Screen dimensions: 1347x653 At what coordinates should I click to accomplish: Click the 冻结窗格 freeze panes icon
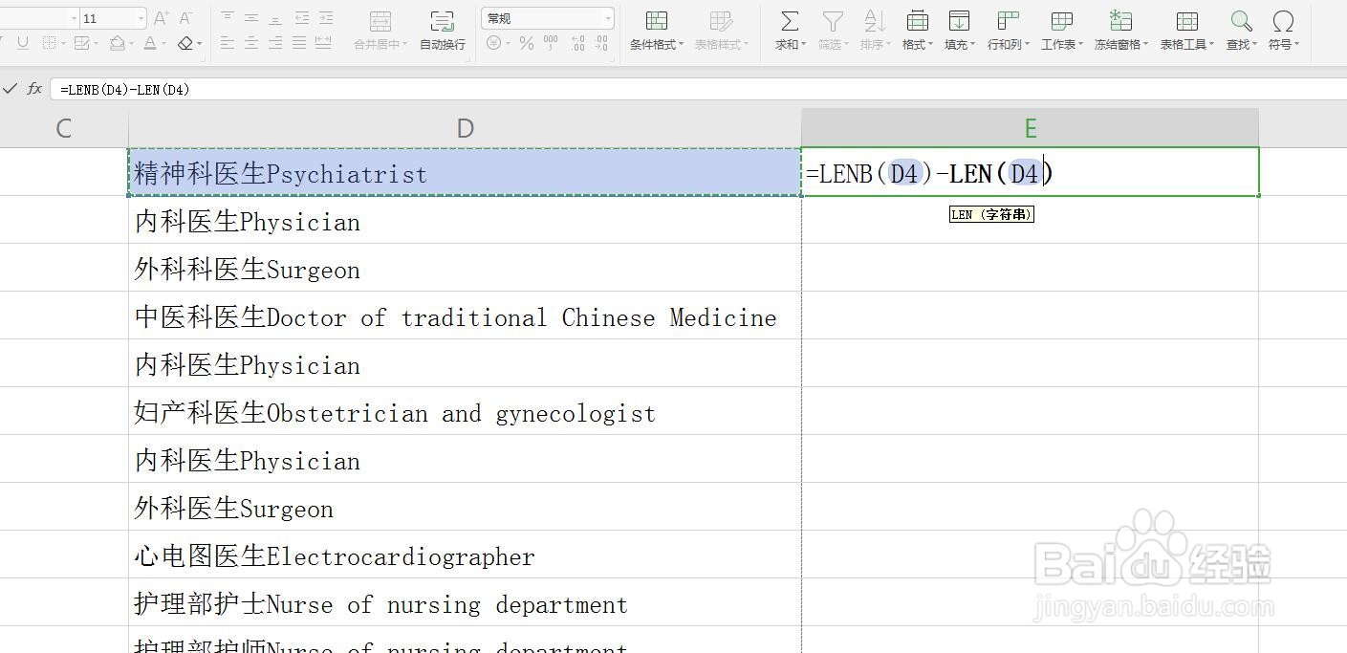pyautogui.click(x=1119, y=21)
